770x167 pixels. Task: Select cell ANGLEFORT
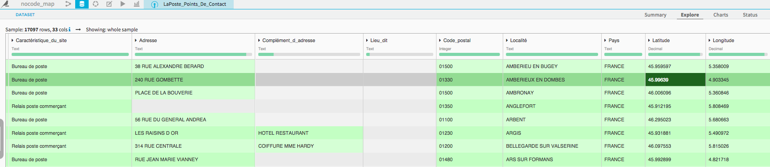click(552, 106)
